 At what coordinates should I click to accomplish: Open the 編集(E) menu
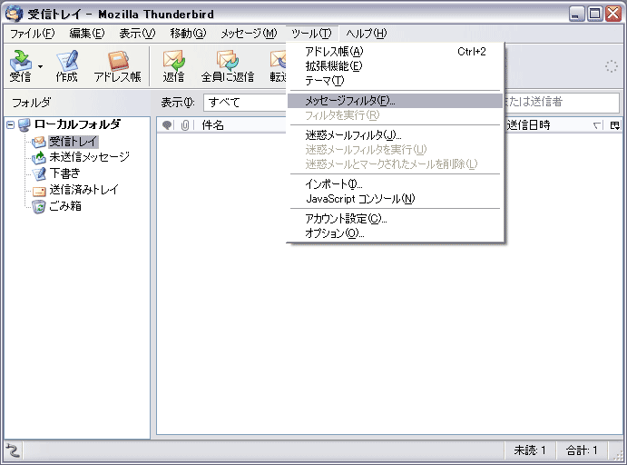tap(87, 34)
